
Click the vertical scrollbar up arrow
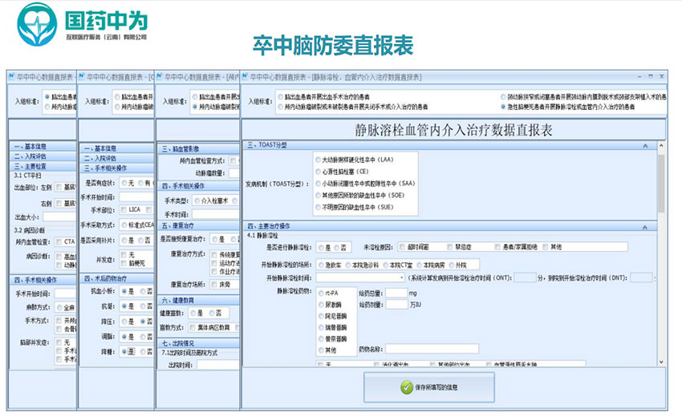pos(660,146)
